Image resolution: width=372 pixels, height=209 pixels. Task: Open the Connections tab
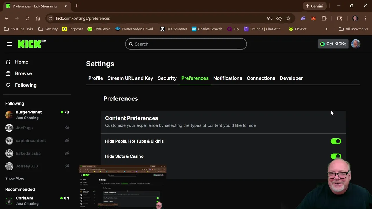pos(261,78)
